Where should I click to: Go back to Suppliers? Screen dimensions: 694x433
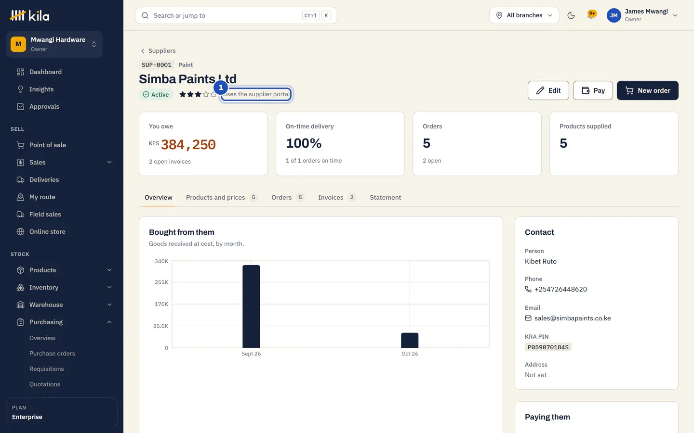point(158,51)
